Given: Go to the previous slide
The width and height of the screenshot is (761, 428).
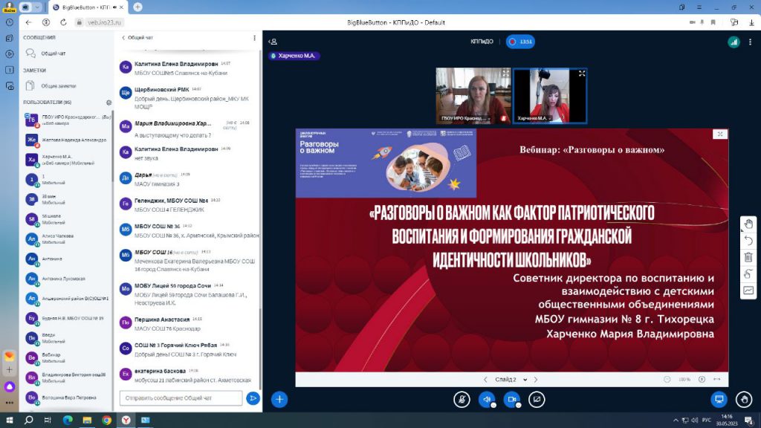Looking at the screenshot, I should pyautogui.click(x=485, y=380).
